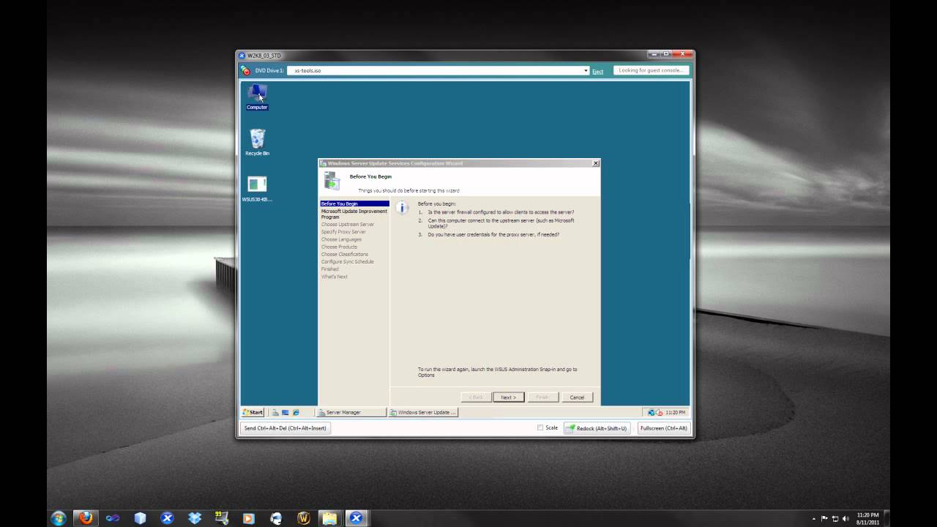Select Configure Sync Schedule step

(x=348, y=261)
